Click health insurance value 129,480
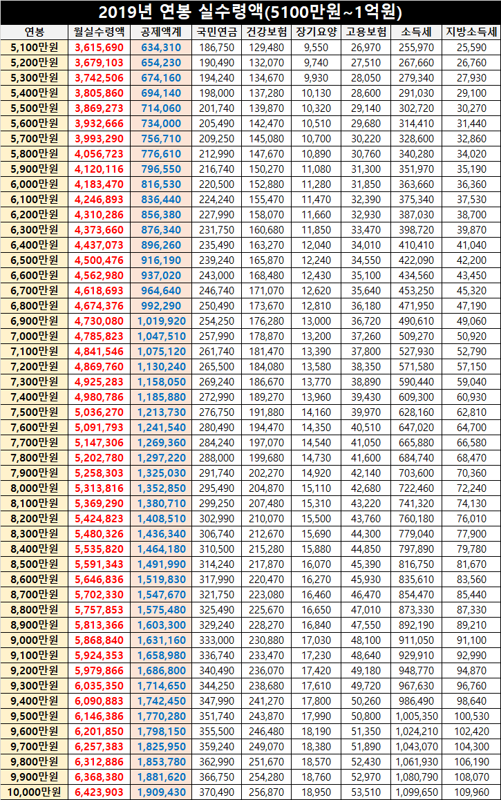501x800 pixels. pos(266,48)
